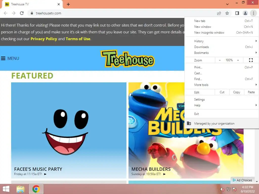Reload the Treehouse TV page
Screen dimensions: 259x194
click(22, 13)
